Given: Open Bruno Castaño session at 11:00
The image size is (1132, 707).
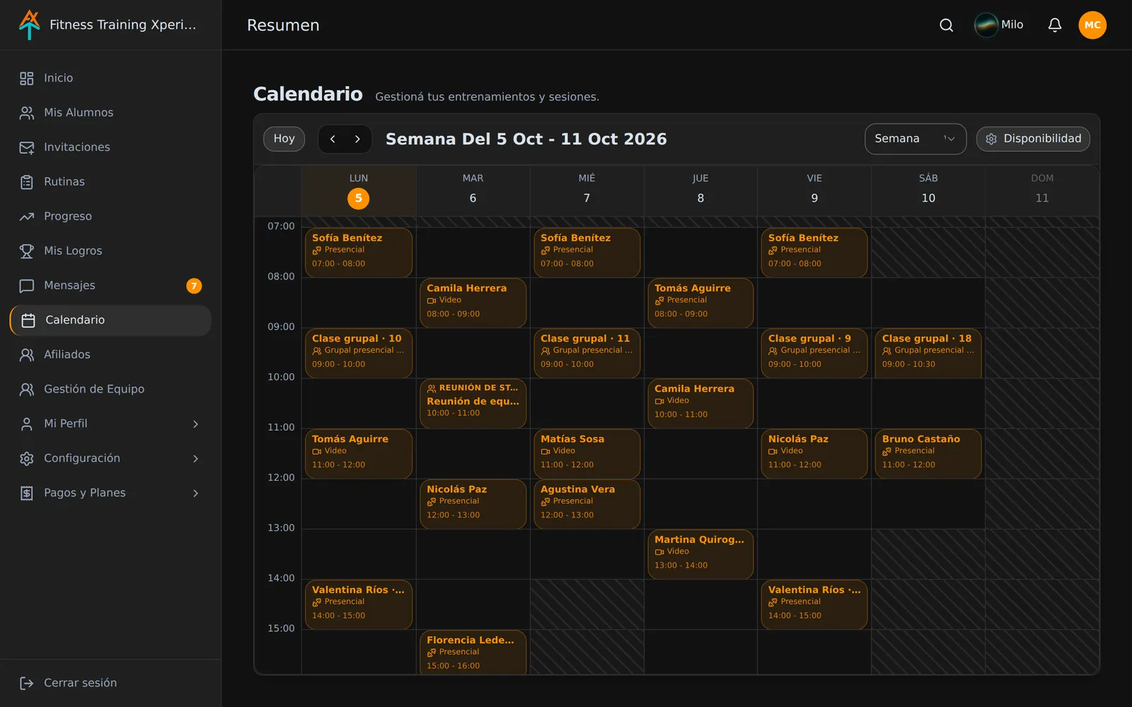Looking at the screenshot, I should [x=928, y=453].
